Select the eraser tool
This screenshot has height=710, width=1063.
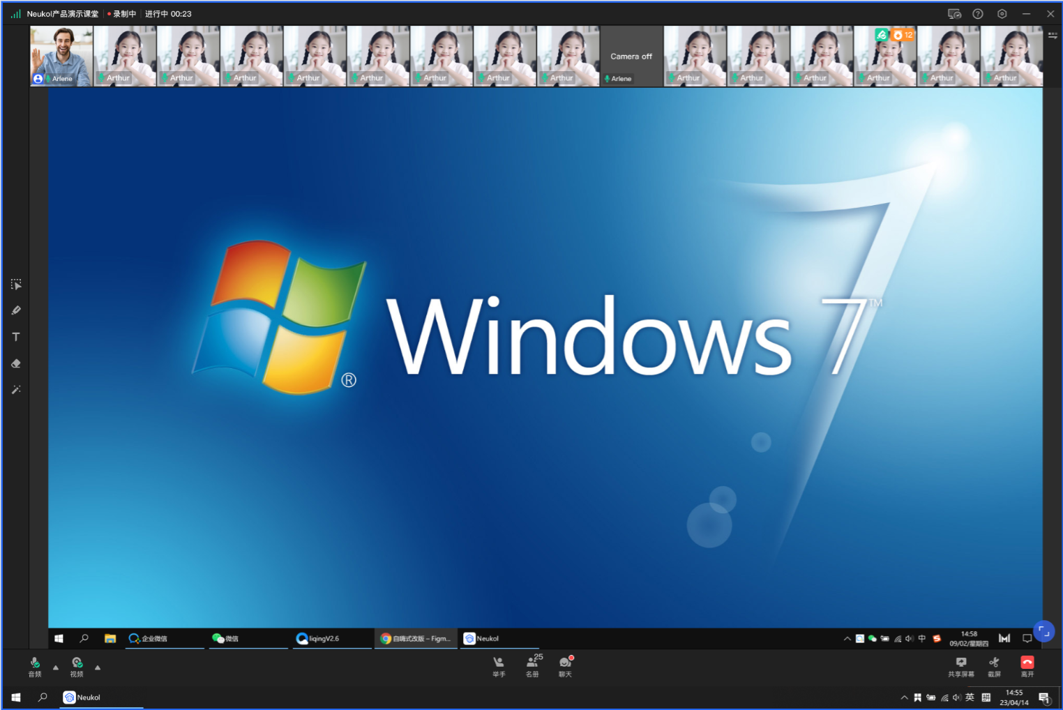pos(16,363)
